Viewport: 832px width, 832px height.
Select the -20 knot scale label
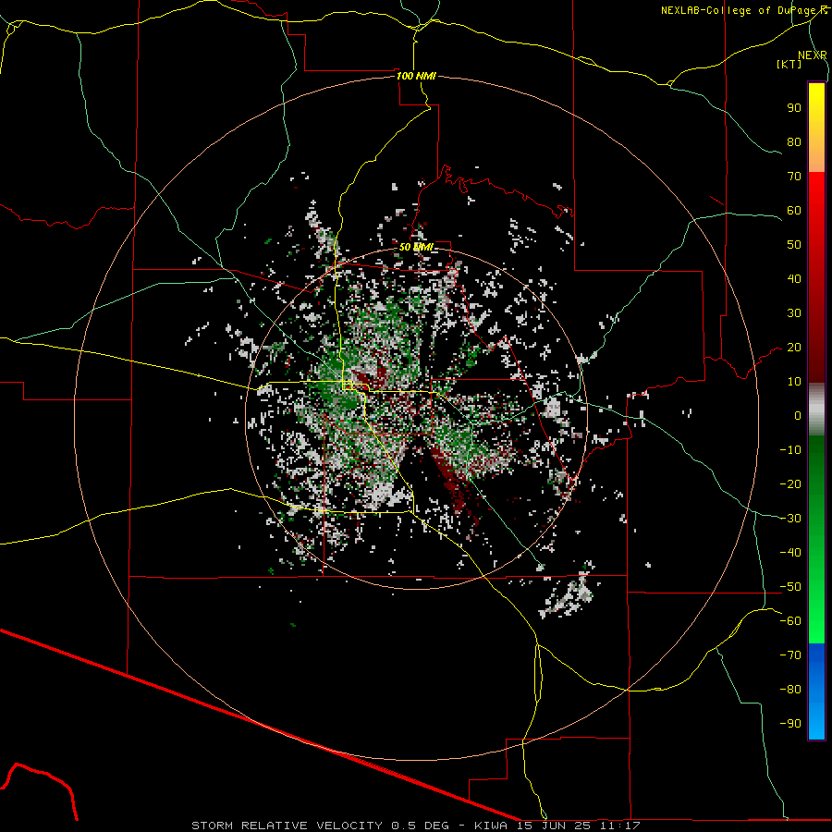[790, 484]
